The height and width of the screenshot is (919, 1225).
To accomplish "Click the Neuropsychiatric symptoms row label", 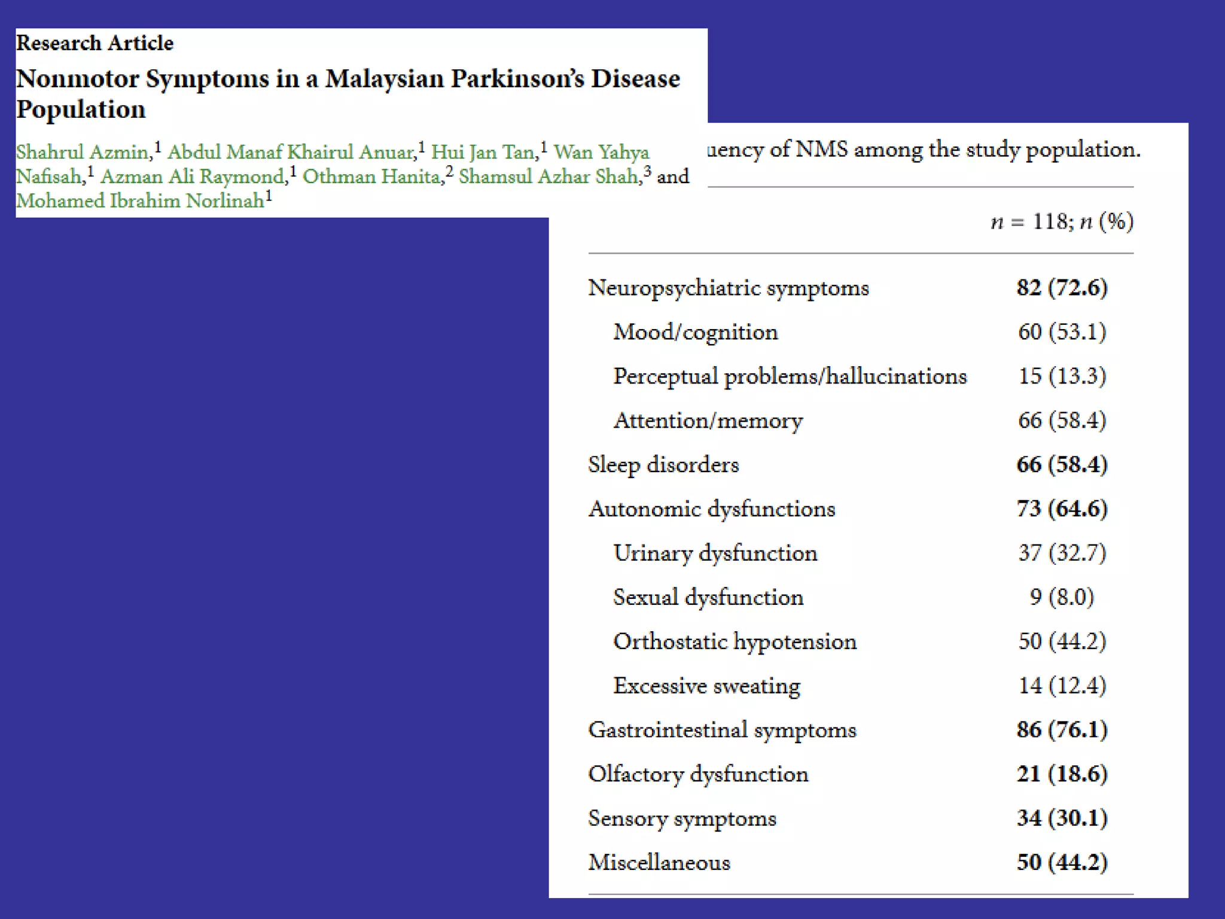I will point(728,288).
